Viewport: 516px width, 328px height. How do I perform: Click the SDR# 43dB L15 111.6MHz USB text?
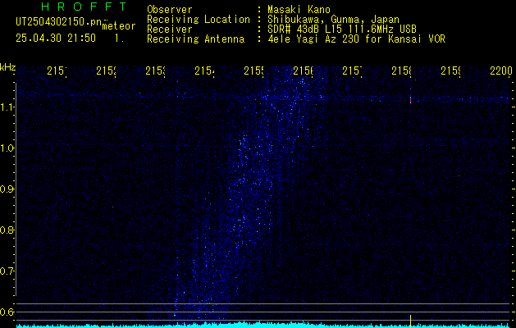(x=342, y=30)
